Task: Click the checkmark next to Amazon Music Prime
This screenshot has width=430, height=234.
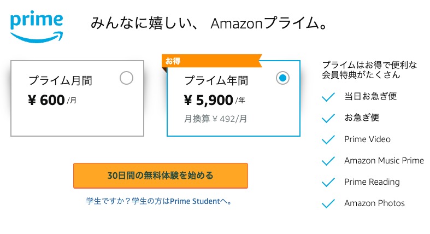Action: (x=328, y=161)
